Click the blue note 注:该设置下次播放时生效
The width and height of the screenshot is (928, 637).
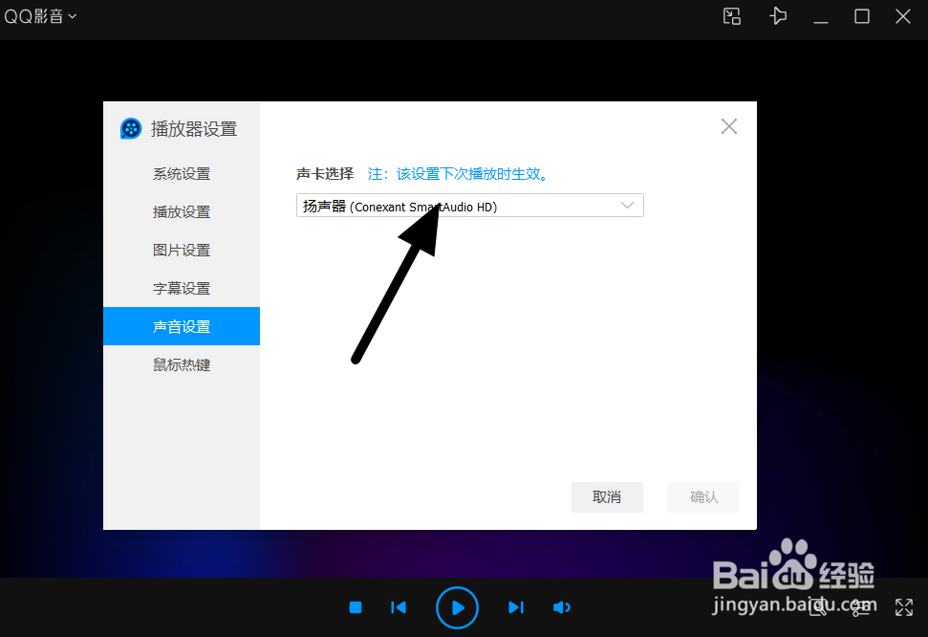coord(460,174)
